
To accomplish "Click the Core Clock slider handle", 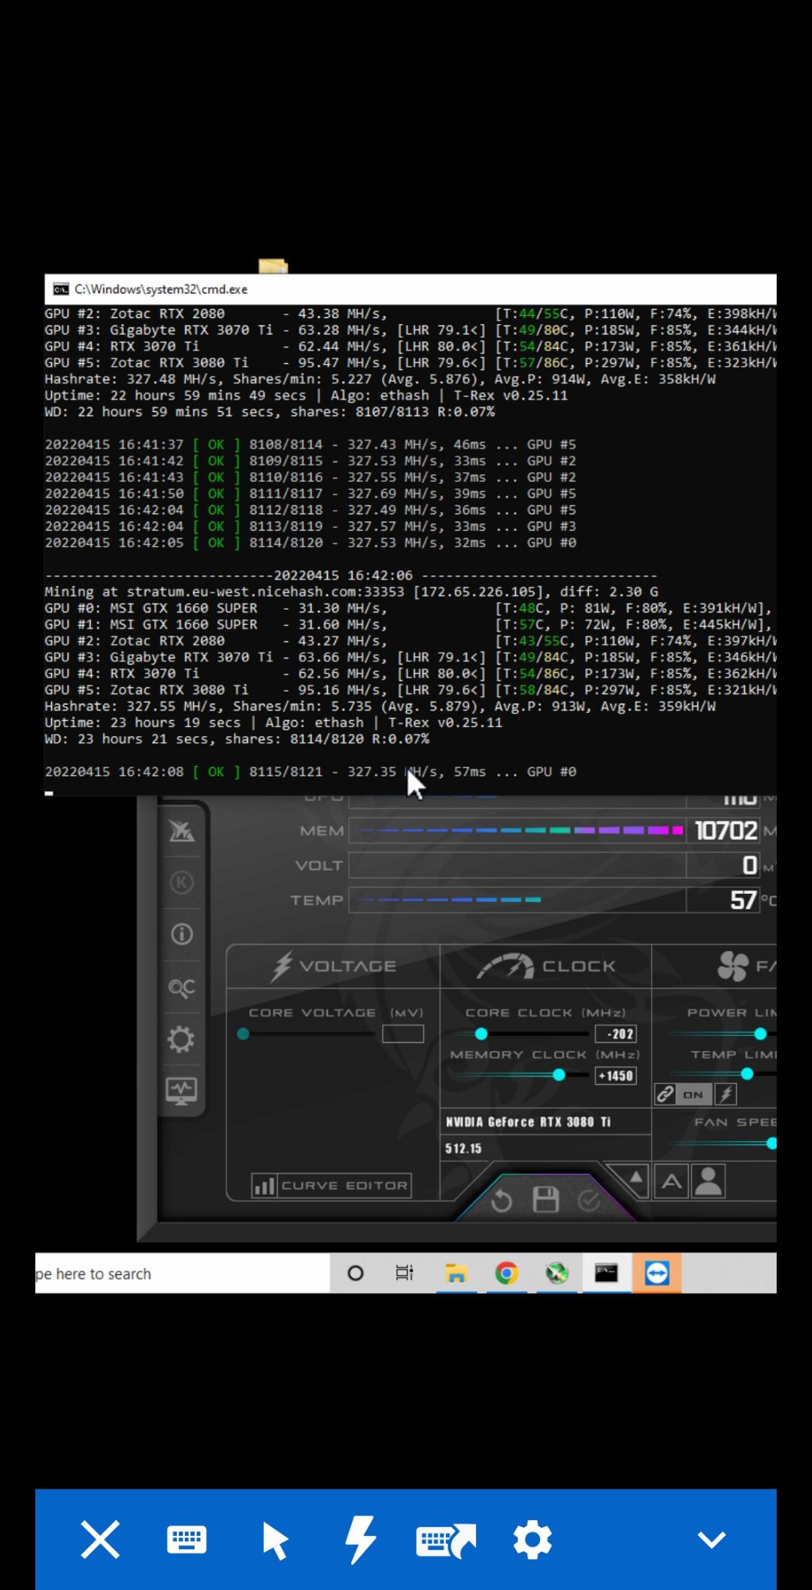I will pyautogui.click(x=481, y=1034).
